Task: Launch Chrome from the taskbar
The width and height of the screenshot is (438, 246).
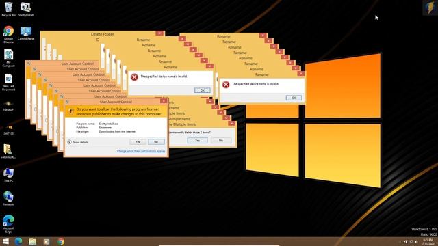Action: point(61,241)
